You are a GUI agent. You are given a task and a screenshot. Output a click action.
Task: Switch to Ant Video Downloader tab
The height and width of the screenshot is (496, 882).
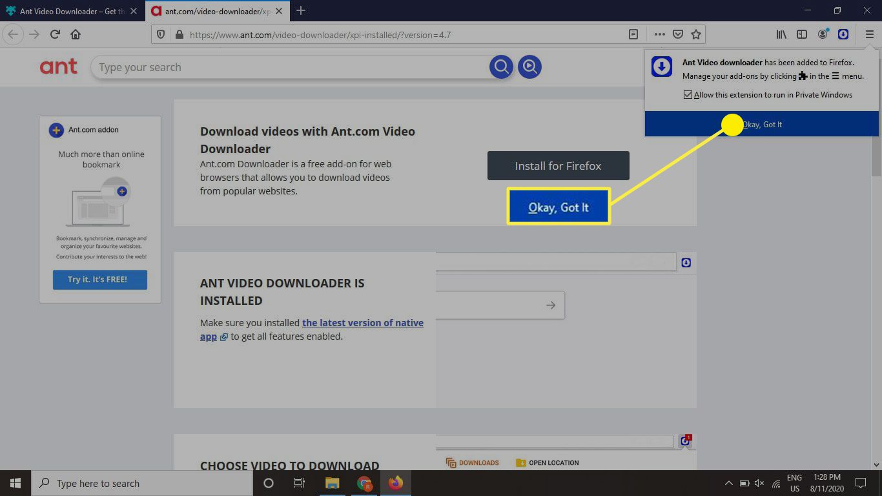click(72, 11)
